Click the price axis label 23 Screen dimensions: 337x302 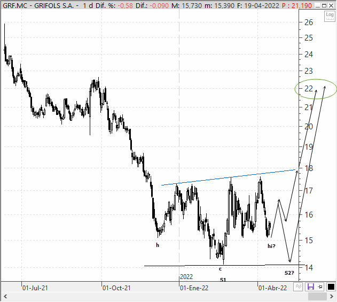[x=309, y=71]
